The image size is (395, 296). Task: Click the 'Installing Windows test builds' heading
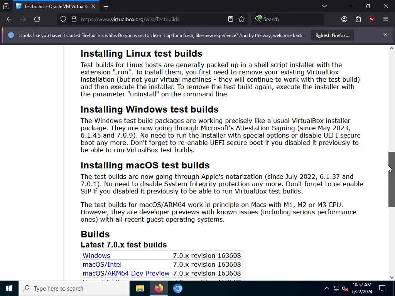click(149, 109)
